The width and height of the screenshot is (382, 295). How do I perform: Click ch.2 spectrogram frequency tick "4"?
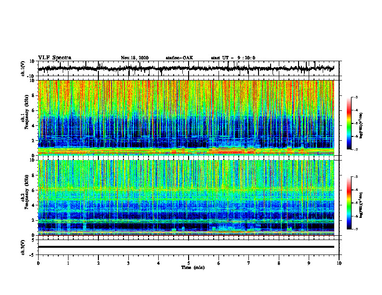(x=33, y=205)
